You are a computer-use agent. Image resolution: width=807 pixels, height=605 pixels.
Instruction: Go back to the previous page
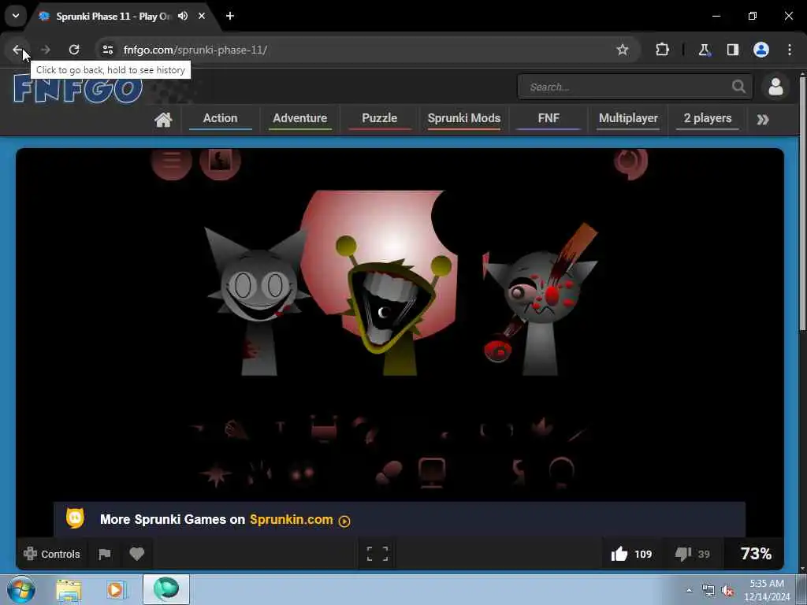(x=17, y=50)
